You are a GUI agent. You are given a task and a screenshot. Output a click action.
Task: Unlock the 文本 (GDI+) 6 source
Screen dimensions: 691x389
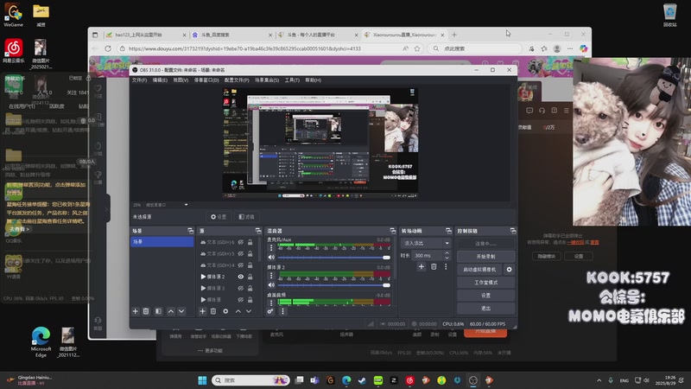250,242
